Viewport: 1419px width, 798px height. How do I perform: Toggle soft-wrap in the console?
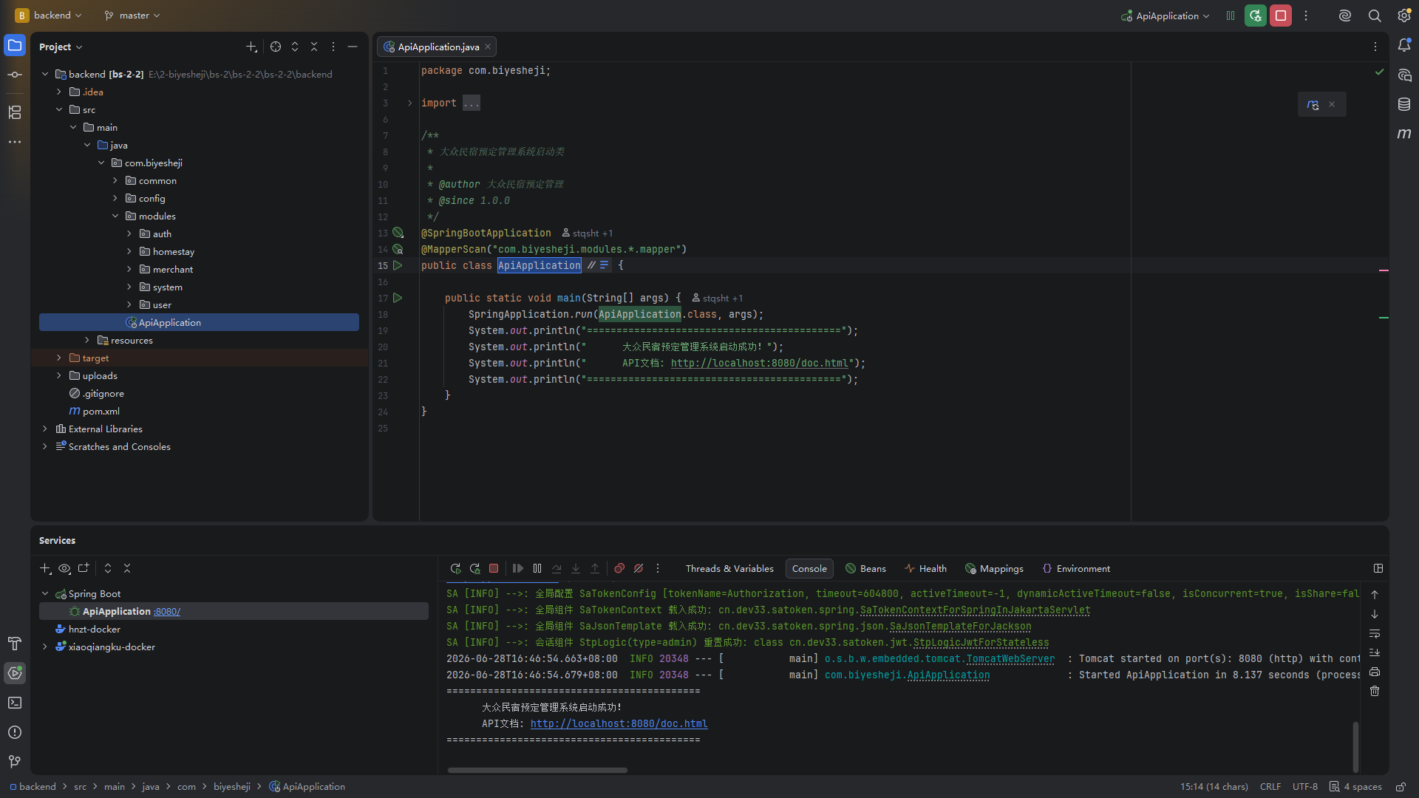click(x=1375, y=634)
